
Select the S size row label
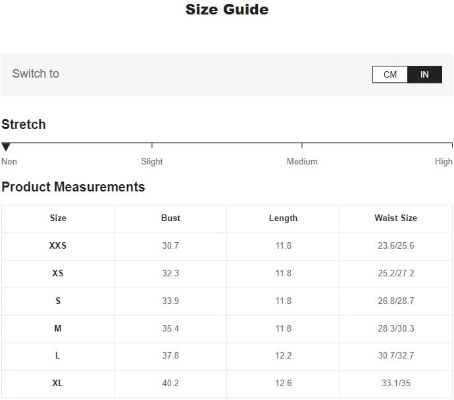[58, 301]
